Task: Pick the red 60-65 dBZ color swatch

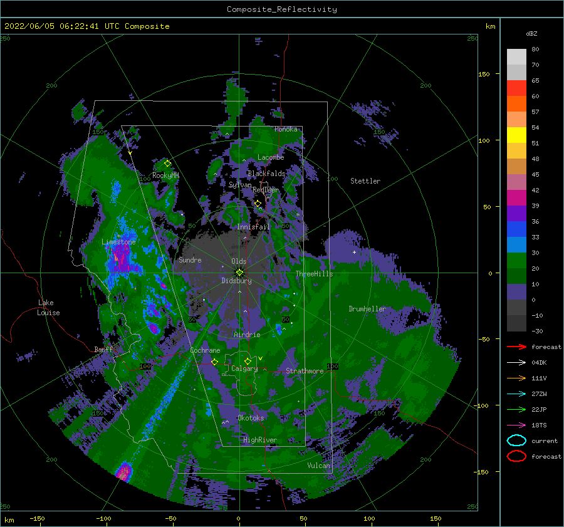Action: (516, 88)
